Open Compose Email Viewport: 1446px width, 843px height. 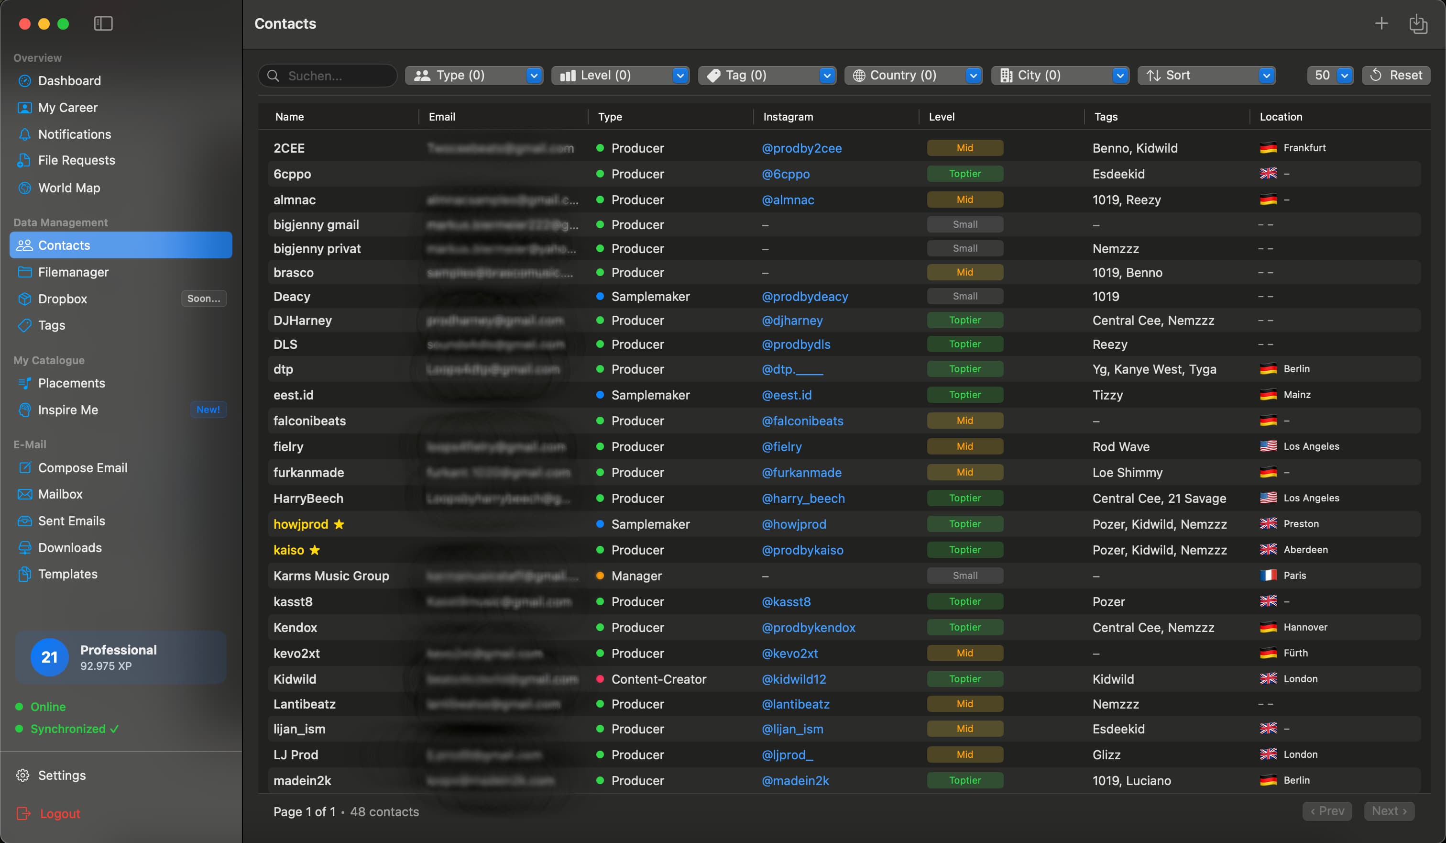[x=82, y=467]
